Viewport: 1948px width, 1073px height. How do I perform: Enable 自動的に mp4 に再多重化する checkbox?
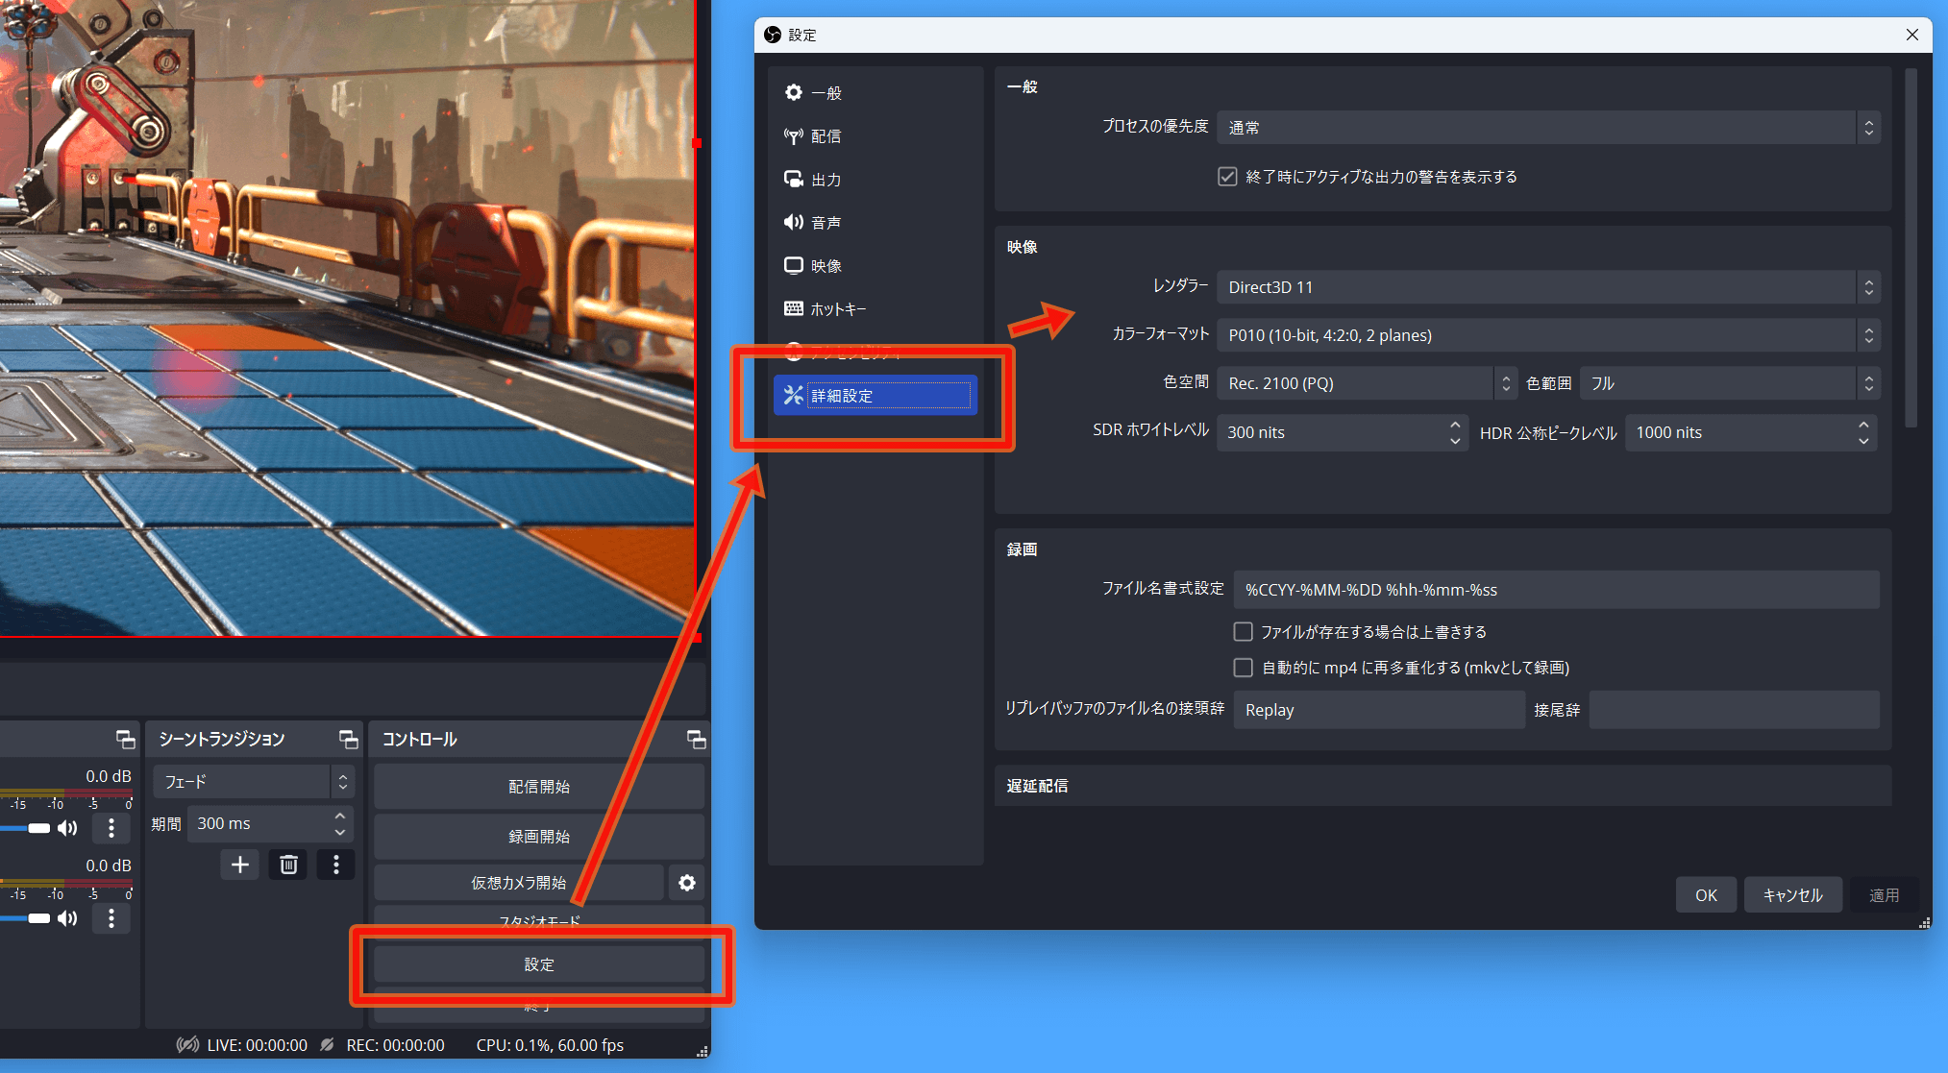(x=1244, y=668)
